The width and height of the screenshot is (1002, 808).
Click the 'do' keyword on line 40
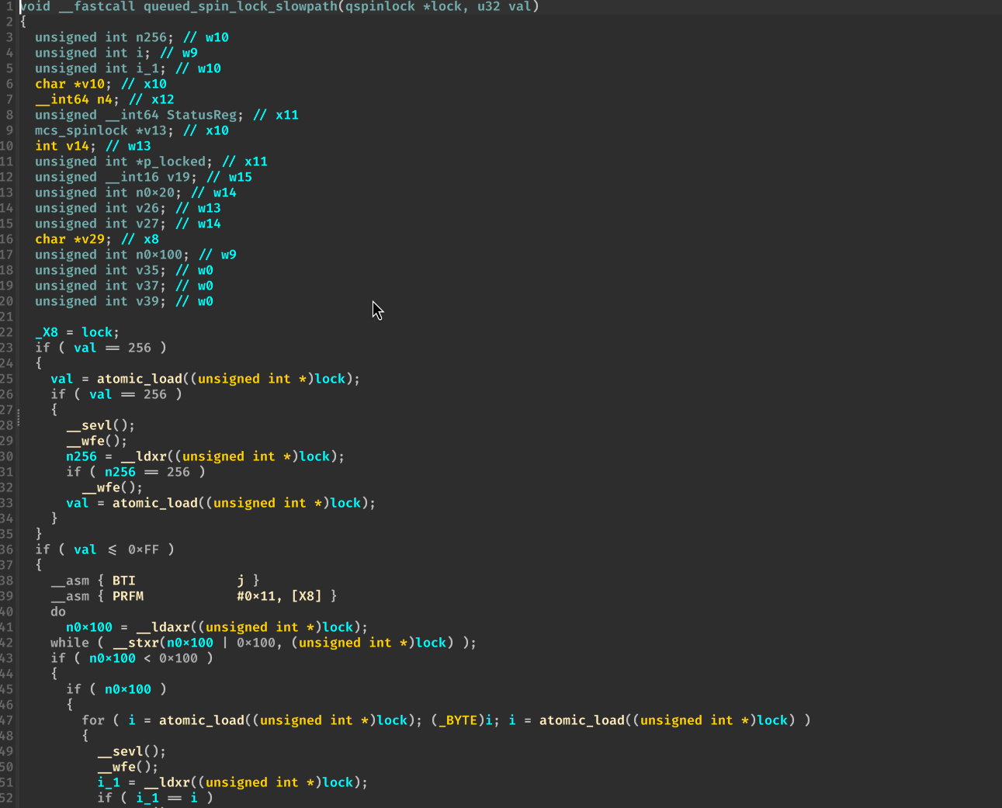click(58, 612)
